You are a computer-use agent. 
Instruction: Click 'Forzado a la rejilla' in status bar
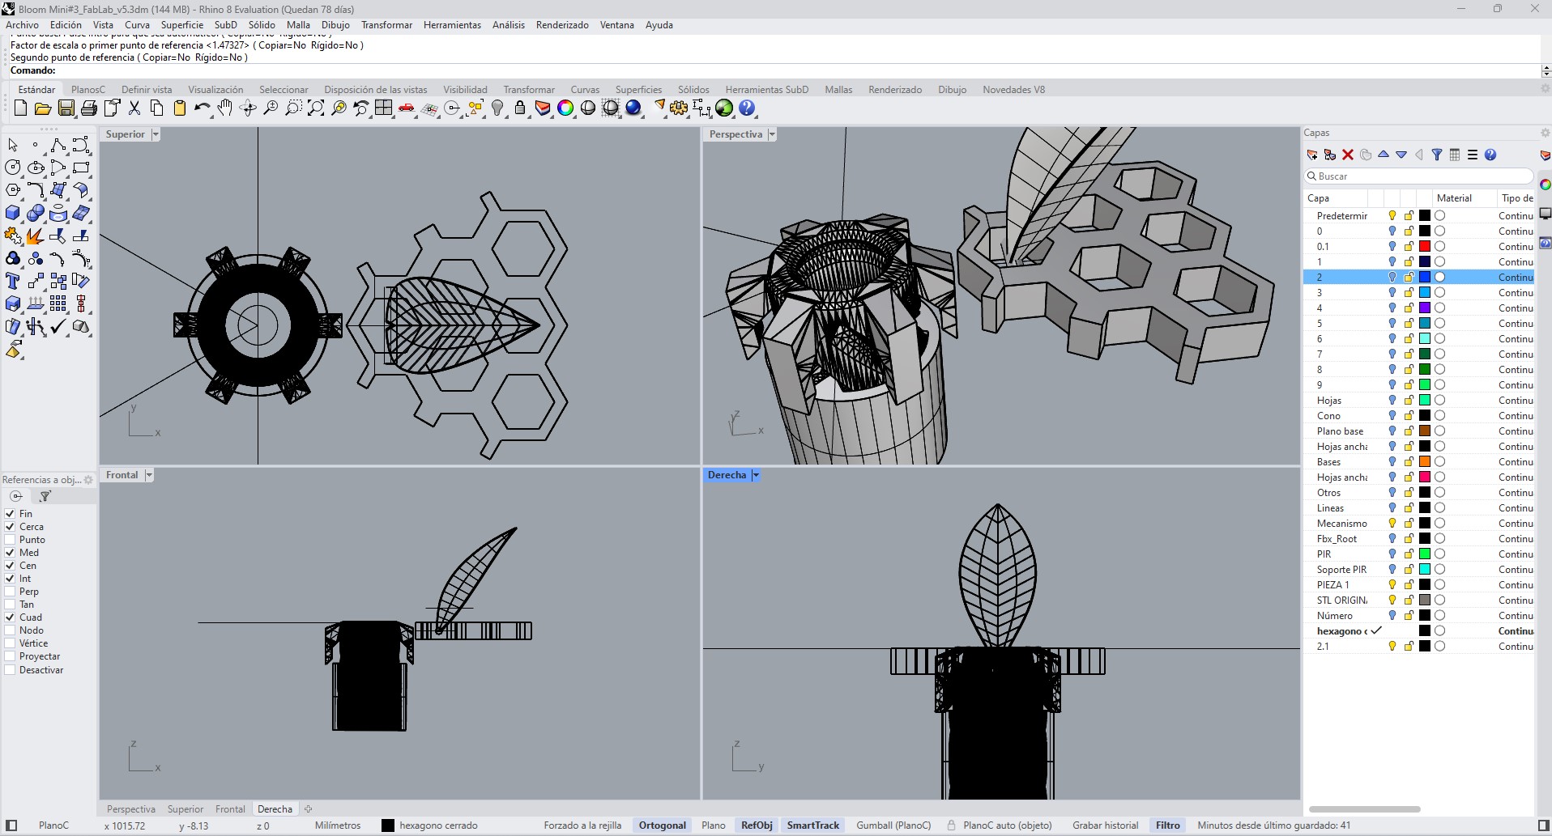pyautogui.click(x=582, y=825)
